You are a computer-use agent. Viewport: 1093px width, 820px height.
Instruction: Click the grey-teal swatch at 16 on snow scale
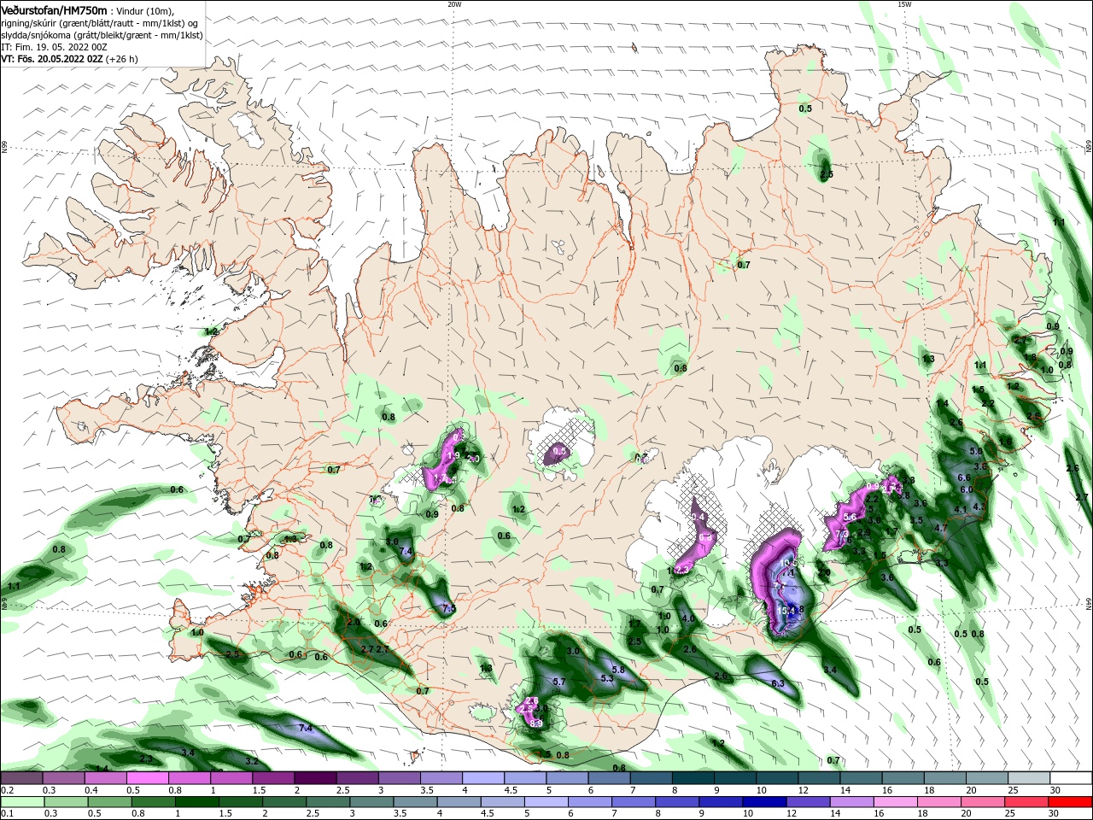click(x=903, y=778)
